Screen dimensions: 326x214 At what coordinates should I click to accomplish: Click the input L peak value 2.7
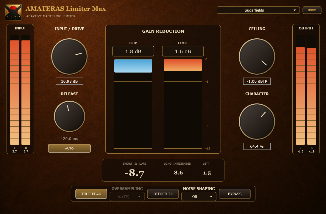(x=15, y=151)
